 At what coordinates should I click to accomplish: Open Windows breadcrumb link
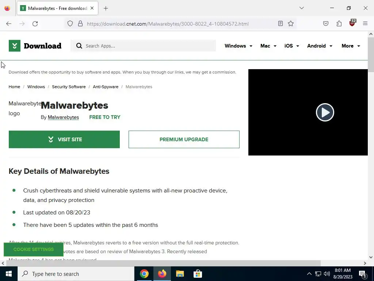pyautogui.click(x=36, y=87)
